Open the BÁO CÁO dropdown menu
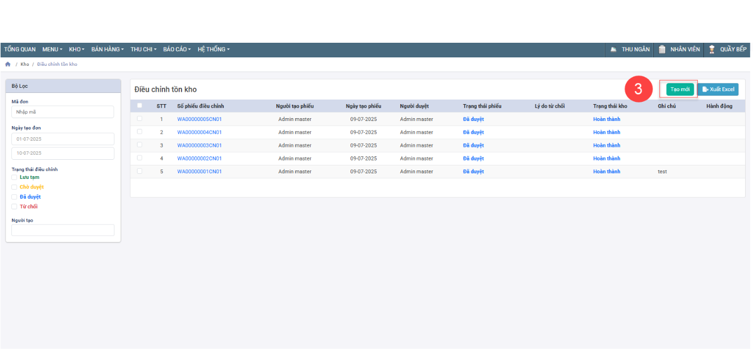Image resolution: width=753 pixels, height=350 pixels. (177, 50)
